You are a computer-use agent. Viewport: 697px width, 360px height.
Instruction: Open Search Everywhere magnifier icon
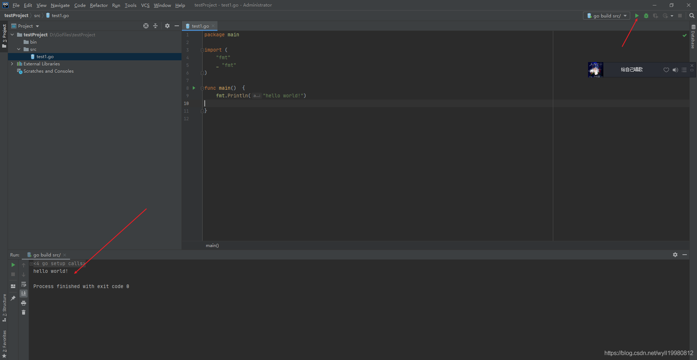[x=692, y=16]
